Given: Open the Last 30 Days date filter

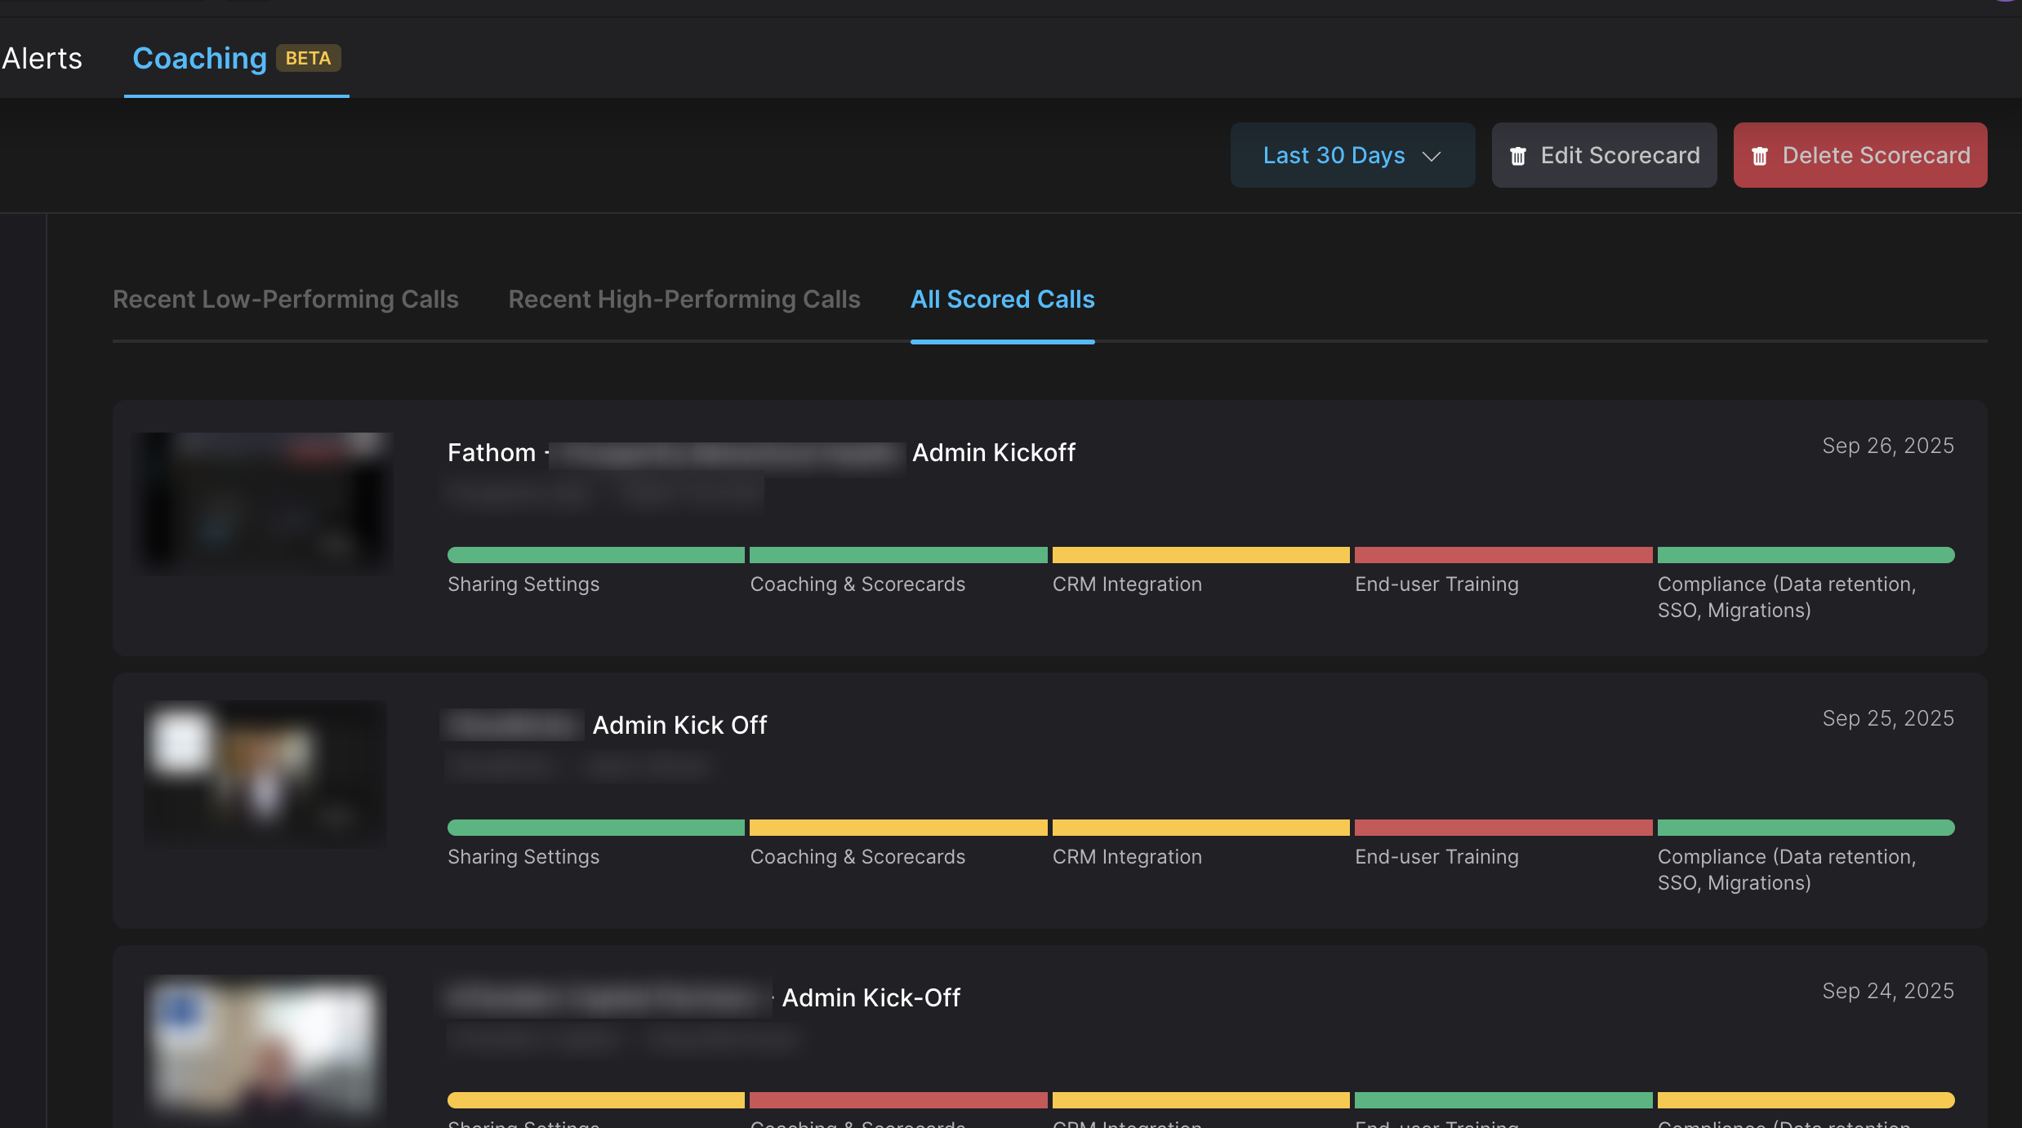Looking at the screenshot, I should (x=1334, y=155).
